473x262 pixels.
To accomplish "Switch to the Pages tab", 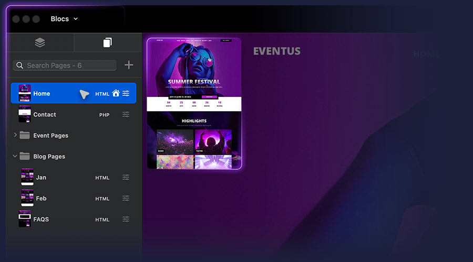I will click(108, 43).
